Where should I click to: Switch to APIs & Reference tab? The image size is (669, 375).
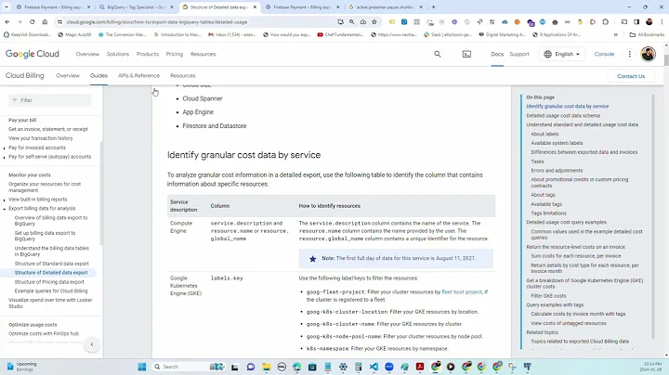[138, 75]
